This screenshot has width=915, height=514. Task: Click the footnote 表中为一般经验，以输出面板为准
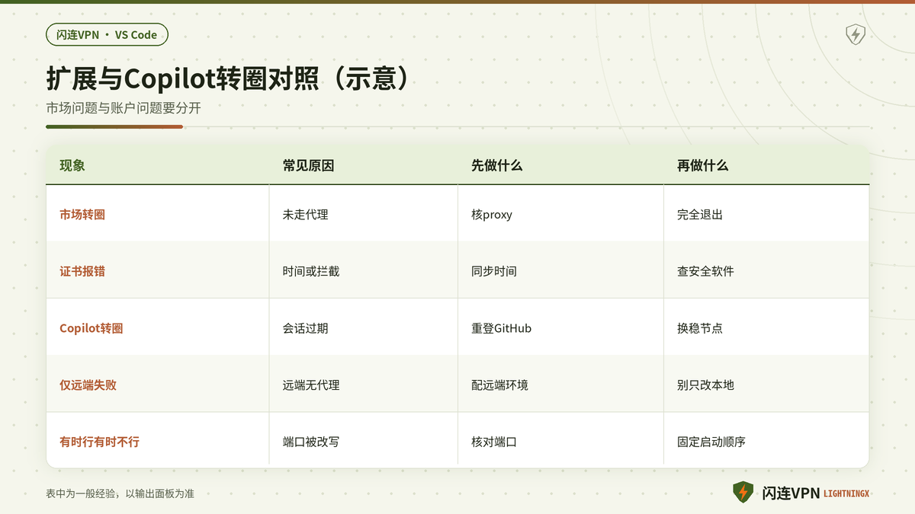click(x=120, y=493)
